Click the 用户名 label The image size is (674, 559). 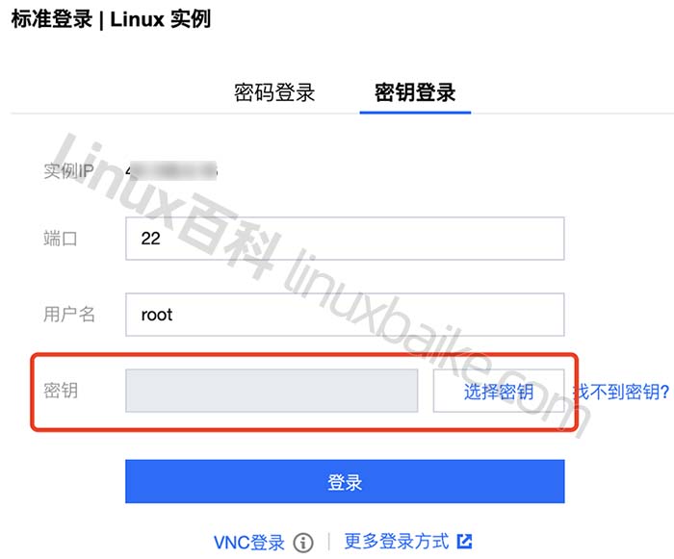(x=68, y=315)
